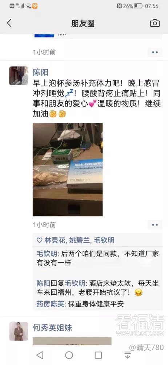Tap the Android back triangle button
Screen dimensions: 168x365
(40, 355)
